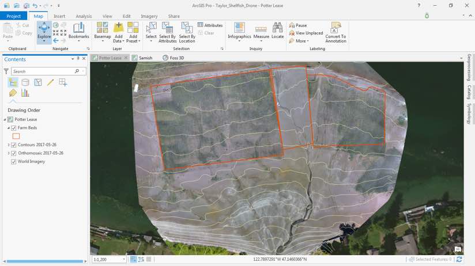Open the views list dropdown arrow
This screenshot has width=475, height=266.
461,58
